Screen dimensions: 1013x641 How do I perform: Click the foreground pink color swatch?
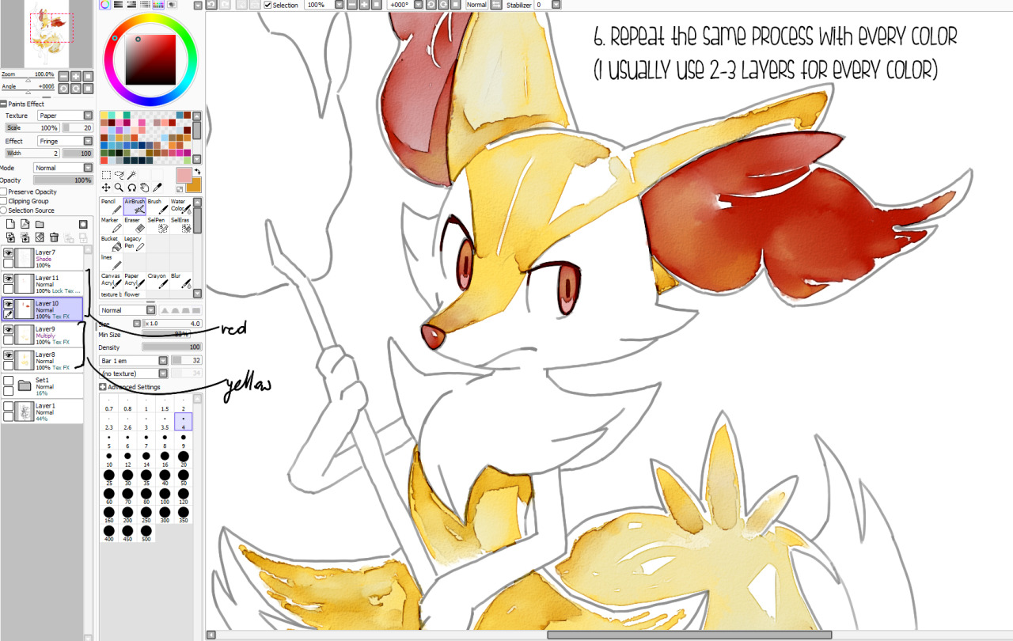pyautogui.click(x=184, y=175)
